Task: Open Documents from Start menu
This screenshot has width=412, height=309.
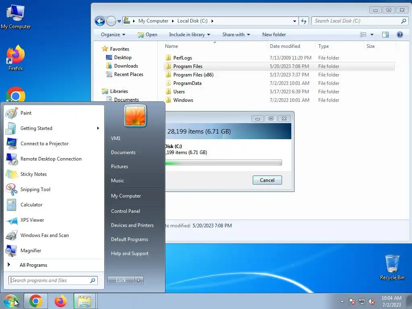Action: [123, 152]
